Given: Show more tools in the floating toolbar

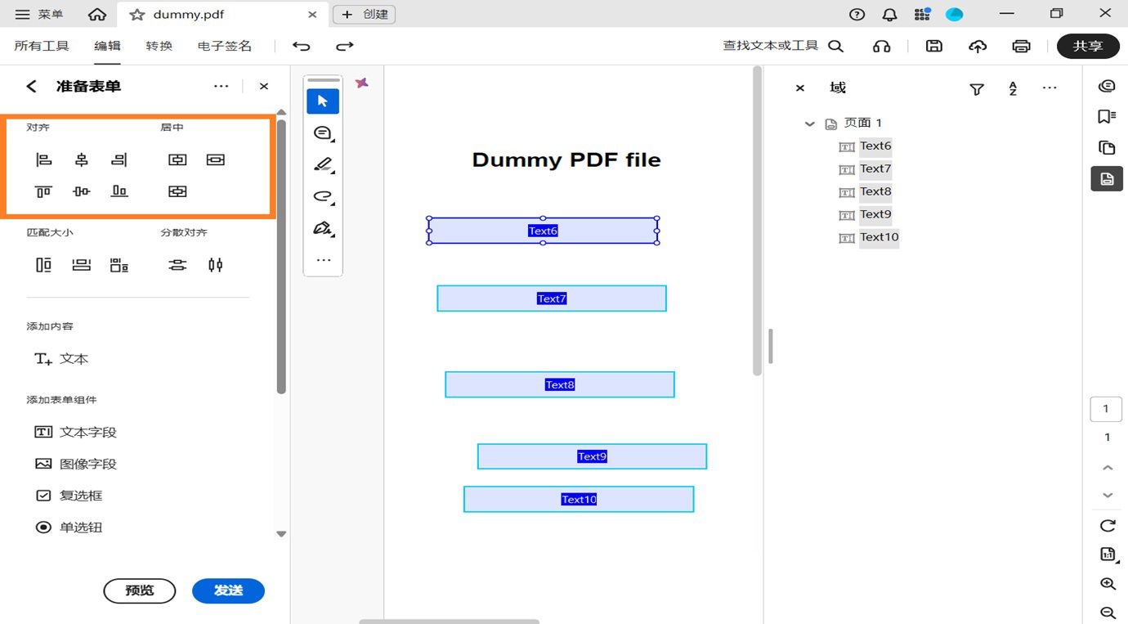Looking at the screenshot, I should [x=323, y=260].
